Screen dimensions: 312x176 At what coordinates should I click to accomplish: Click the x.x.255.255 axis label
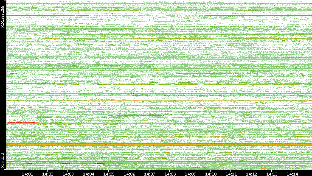[x=3, y=17]
